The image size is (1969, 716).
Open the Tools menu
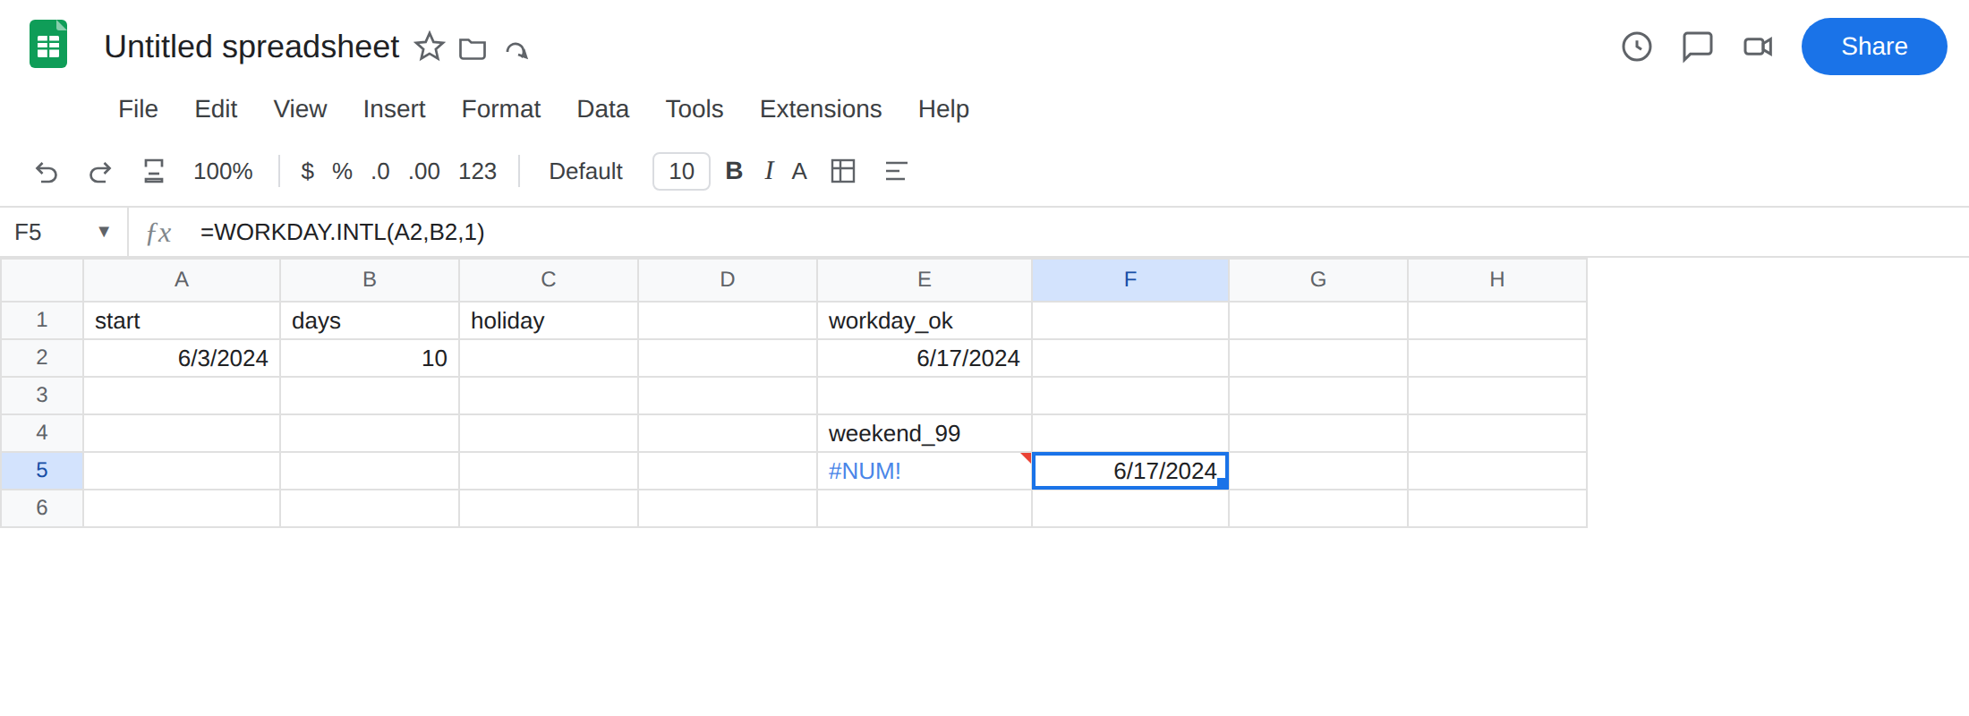point(694,109)
